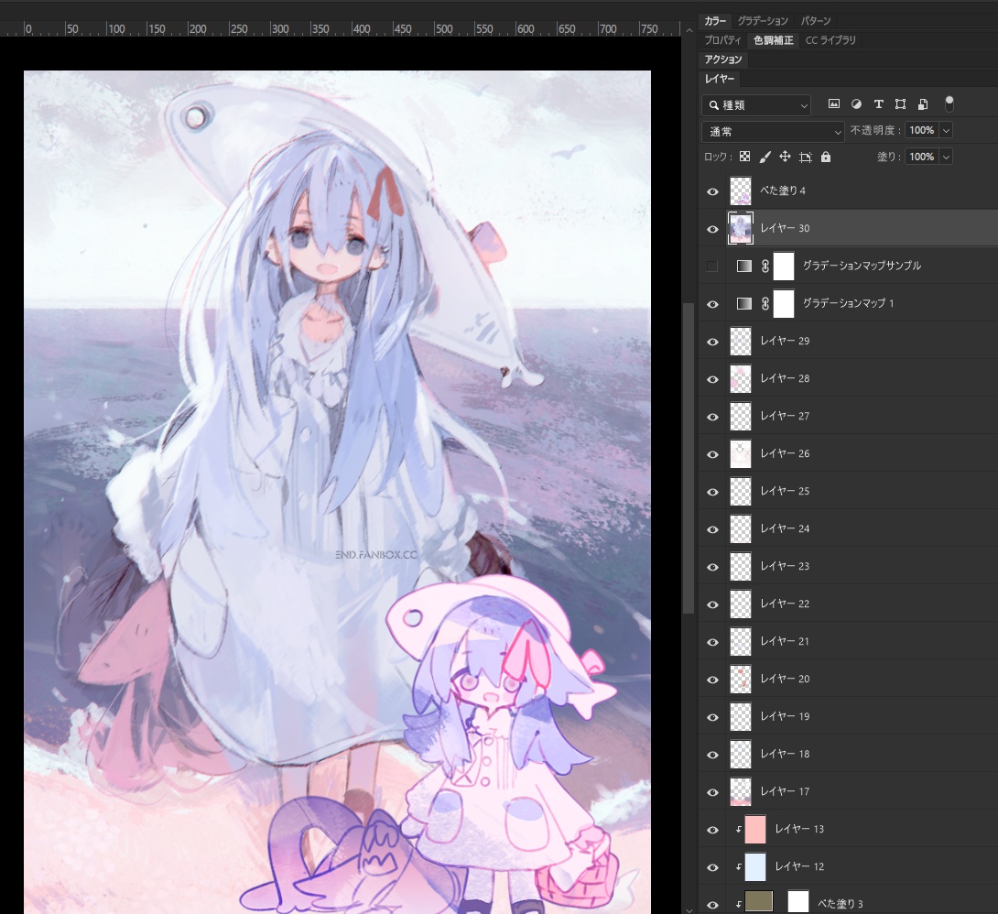Show the グラデーションマップサンプル layer
Viewport: 998px width, 914px height.
(712, 267)
